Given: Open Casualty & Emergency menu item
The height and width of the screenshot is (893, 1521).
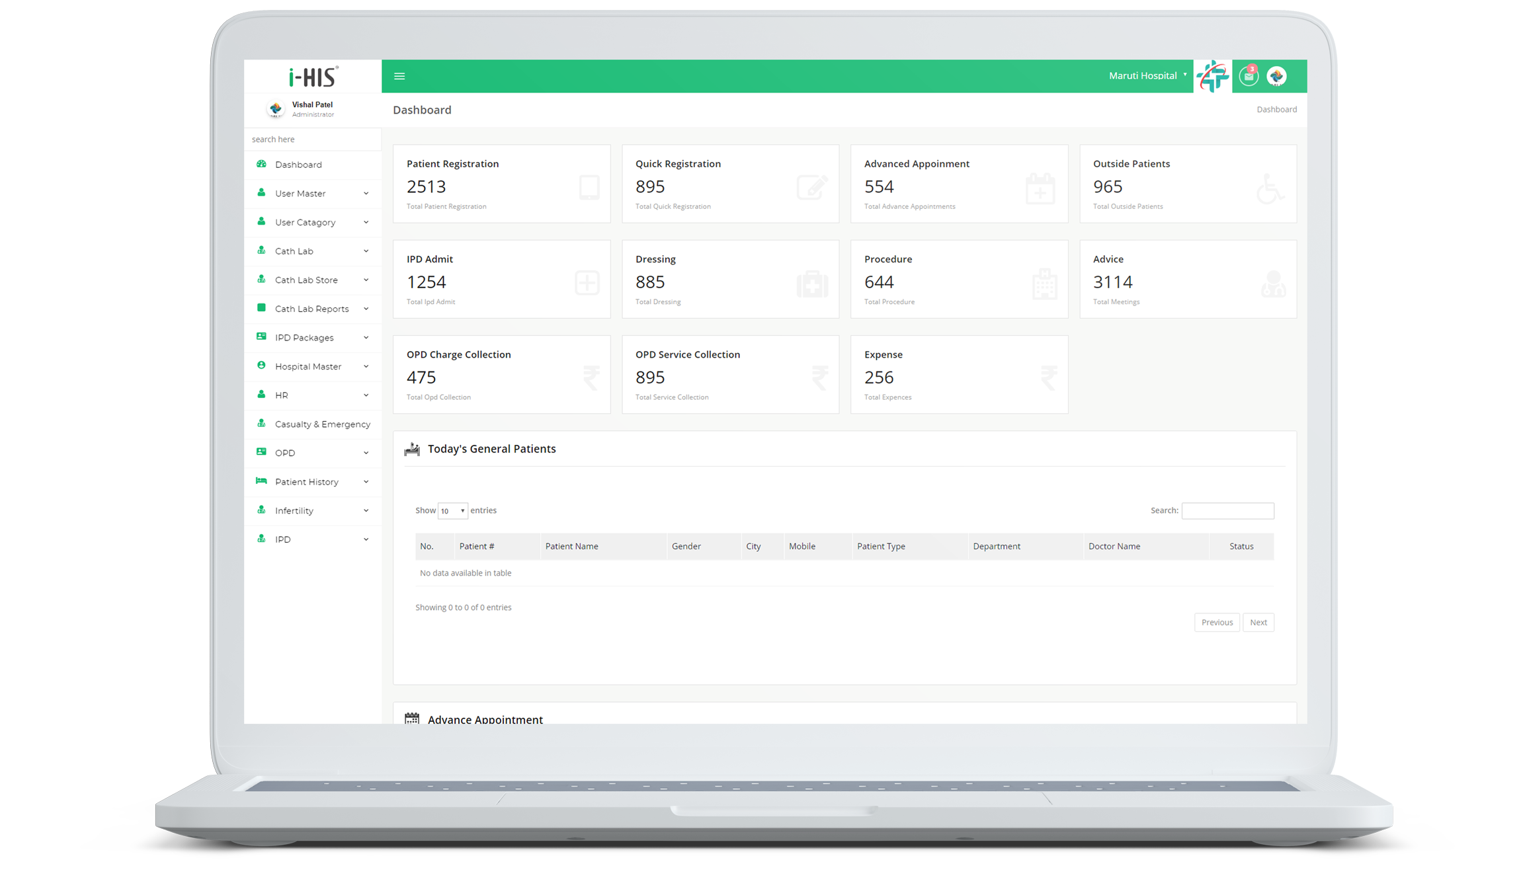Looking at the screenshot, I should pyautogui.click(x=322, y=424).
